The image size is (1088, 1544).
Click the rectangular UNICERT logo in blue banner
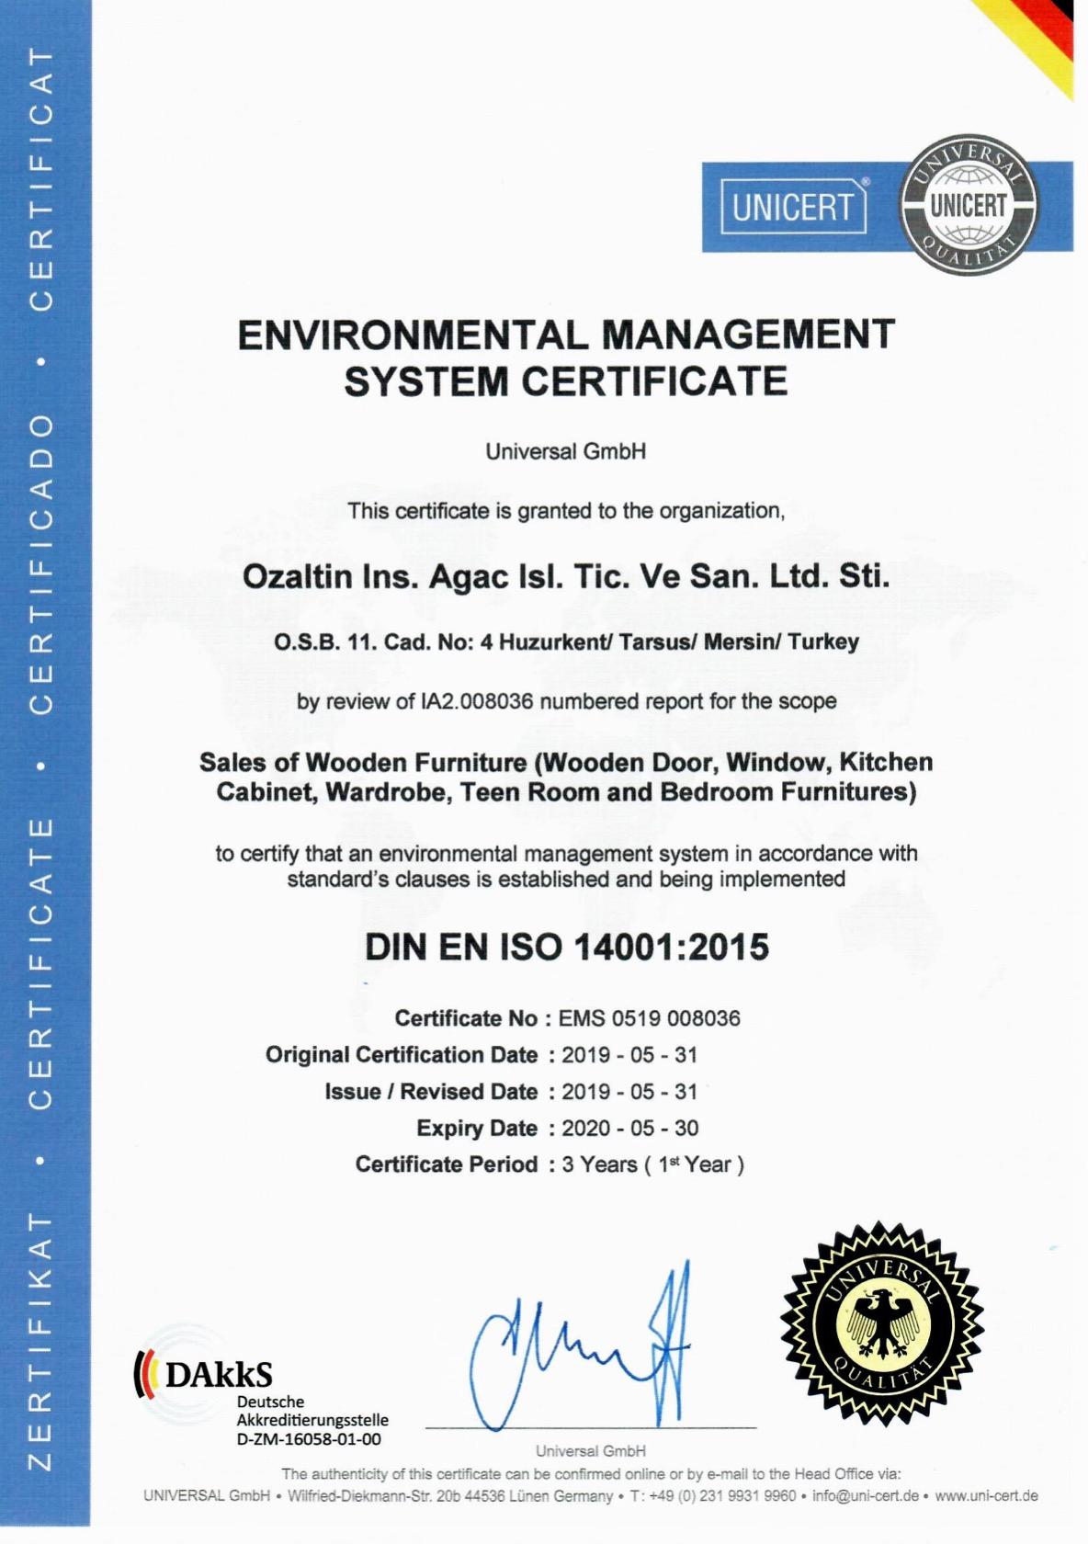[x=792, y=207]
